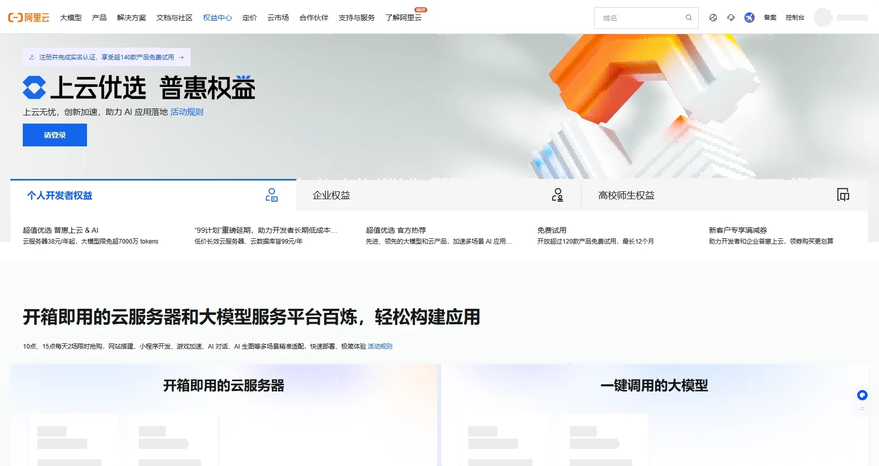Click the real-name registration promo banner link
The image size is (879, 466).
[x=107, y=57]
